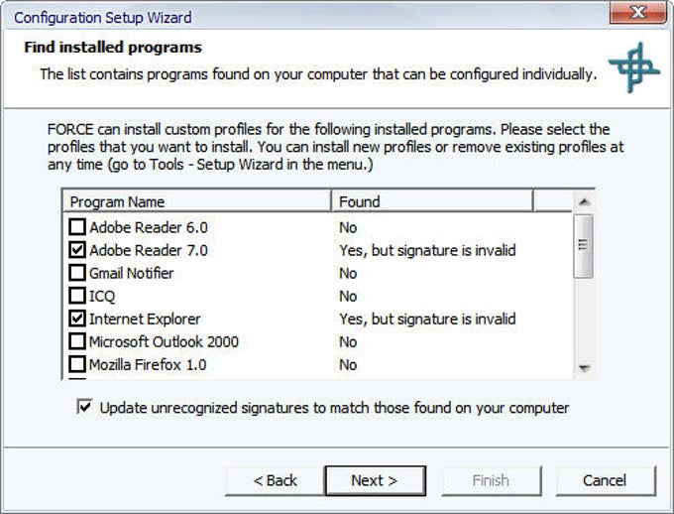Close the Configuration Setup Wizard window

[637, 14]
